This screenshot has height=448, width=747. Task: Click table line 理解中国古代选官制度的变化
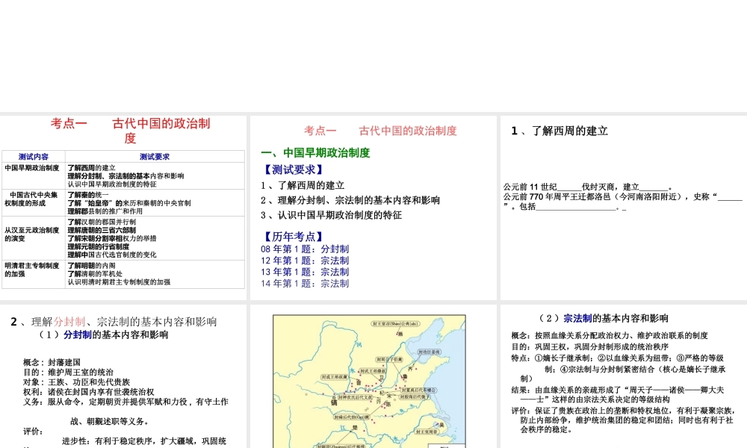pyautogui.click(x=112, y=254)
